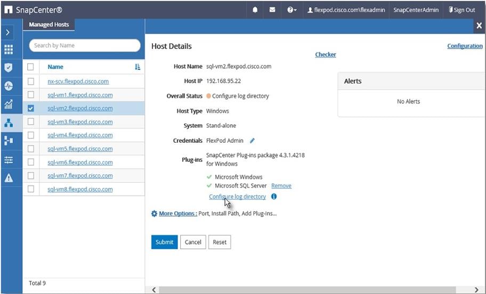Open the Alerts warning triangle icon
Viewport: 486px width, 294px height.
[9, 178]
